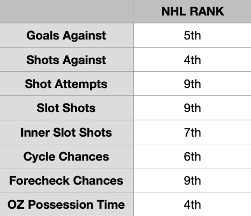The image size is (251, 216).
Task: Select the 9th rank beside Slot Shots
Action: [x=192, y=108]
